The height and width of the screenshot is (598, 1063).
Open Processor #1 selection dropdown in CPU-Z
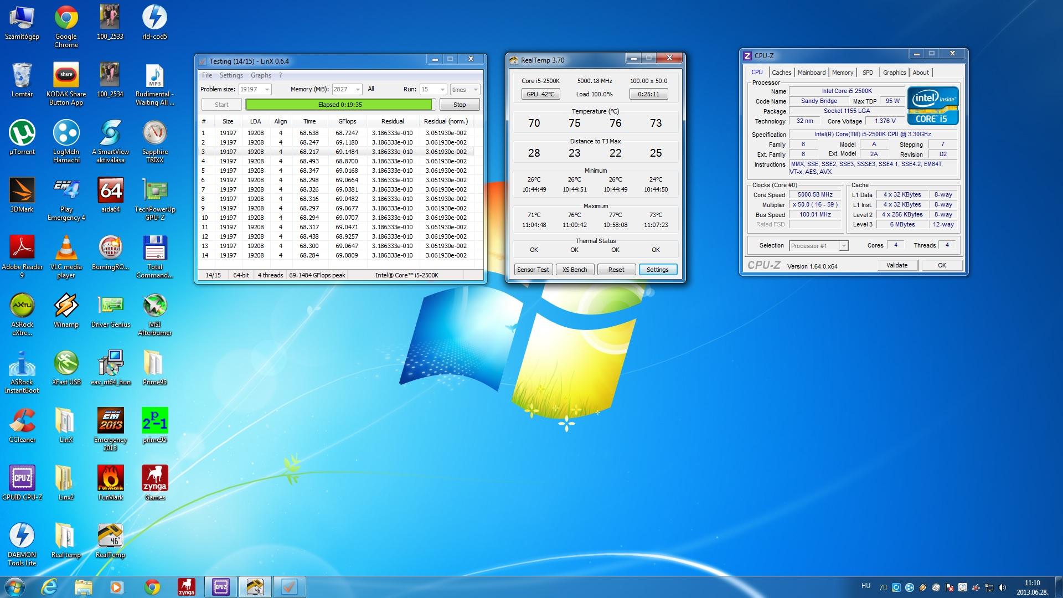click(x=843, y=246)
